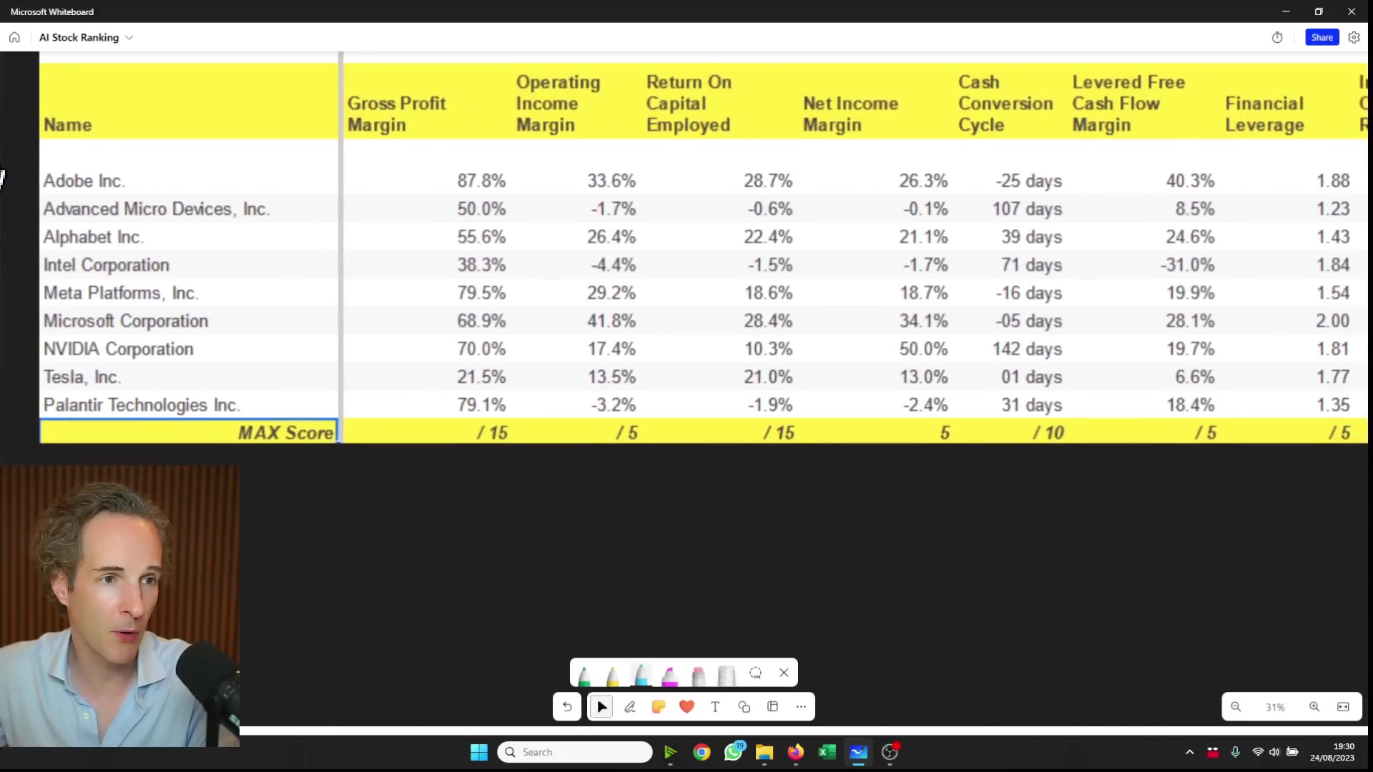
Task: Click the Gross Profit Margin header
Action: tap(397, 114)
